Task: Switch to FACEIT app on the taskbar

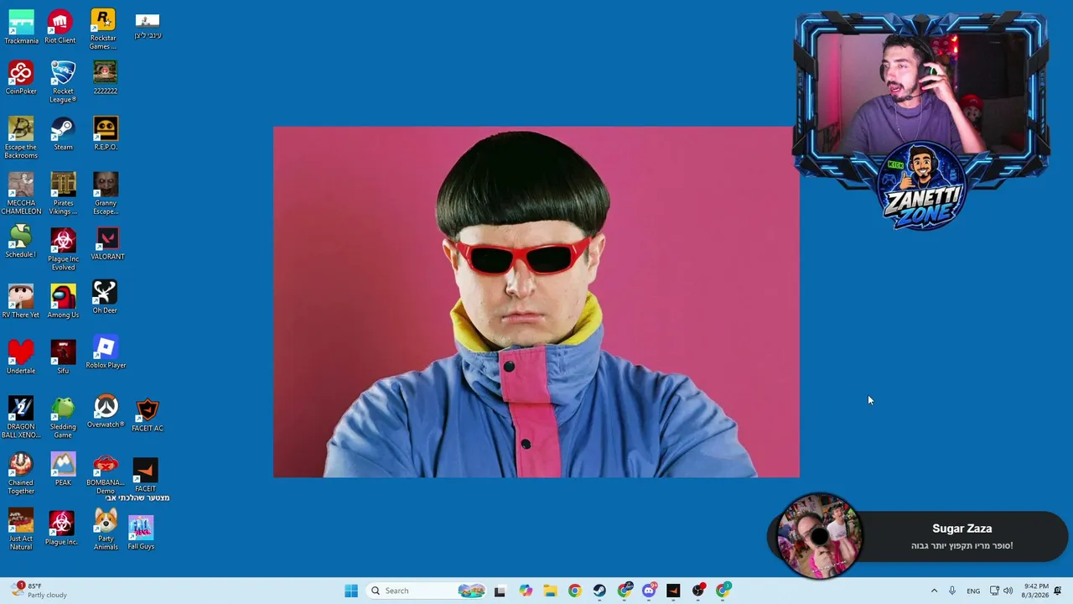Action: 673,591
